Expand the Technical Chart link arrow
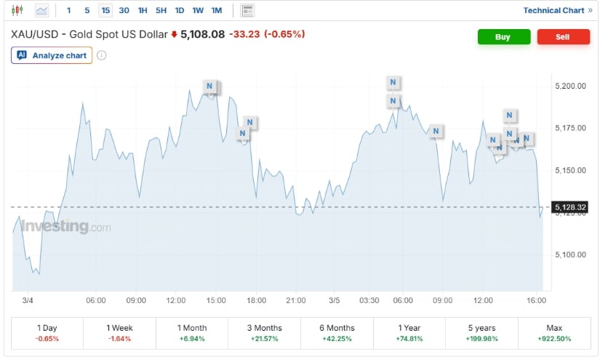The image size is (600, 362). [x=591, y=10]
